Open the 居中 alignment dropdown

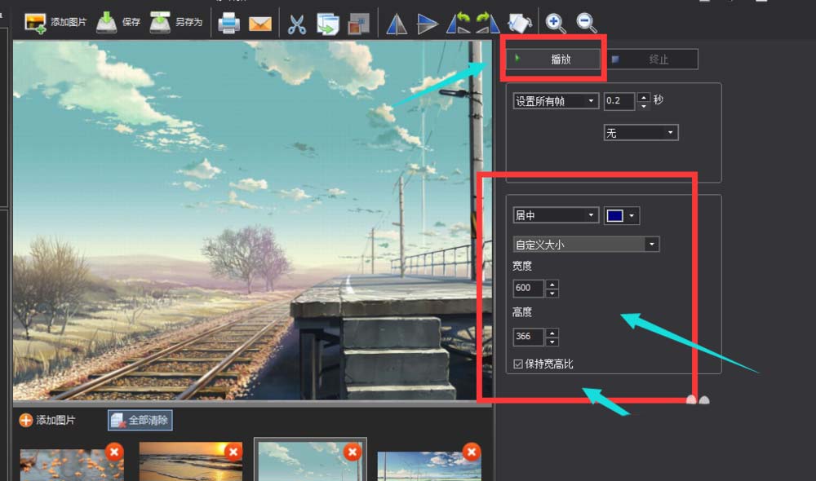click(555, 215)
